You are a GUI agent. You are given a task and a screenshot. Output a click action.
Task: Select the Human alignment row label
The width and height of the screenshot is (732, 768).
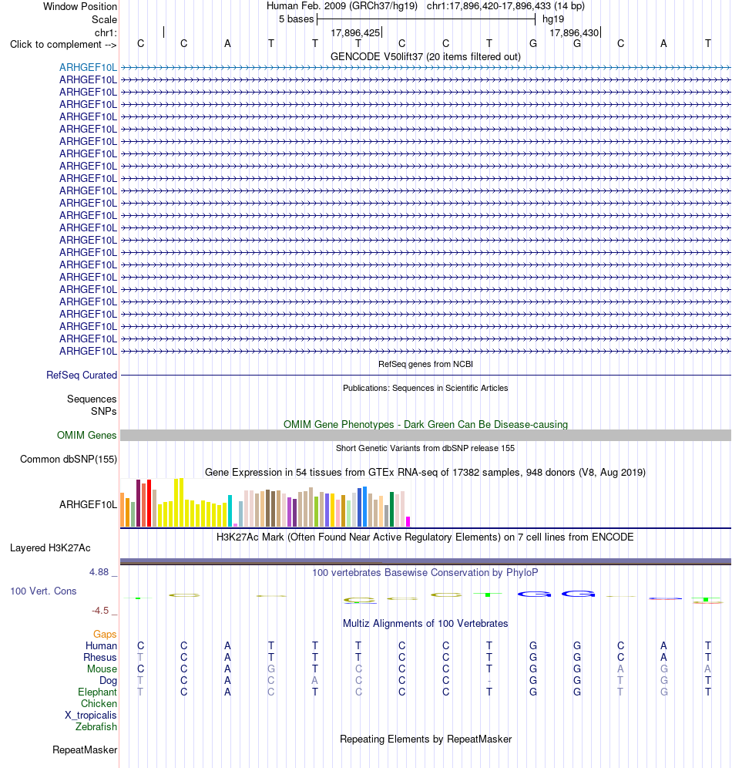click(101, 646)
